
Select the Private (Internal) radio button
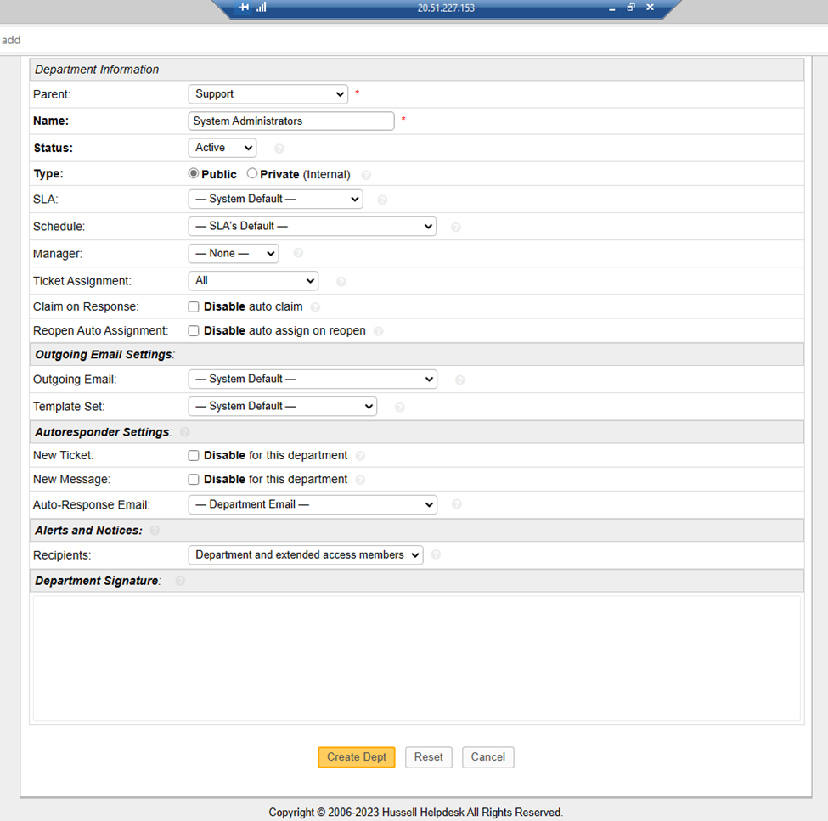251,172
